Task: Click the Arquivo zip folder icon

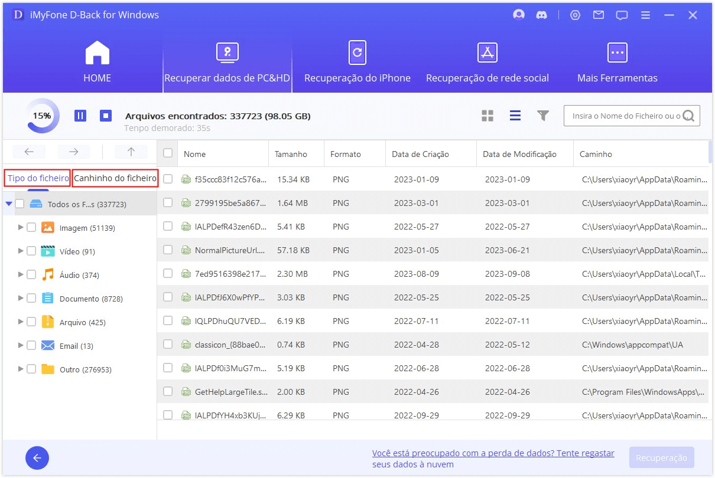Action: pyautogui.click(x=48, y=322)
